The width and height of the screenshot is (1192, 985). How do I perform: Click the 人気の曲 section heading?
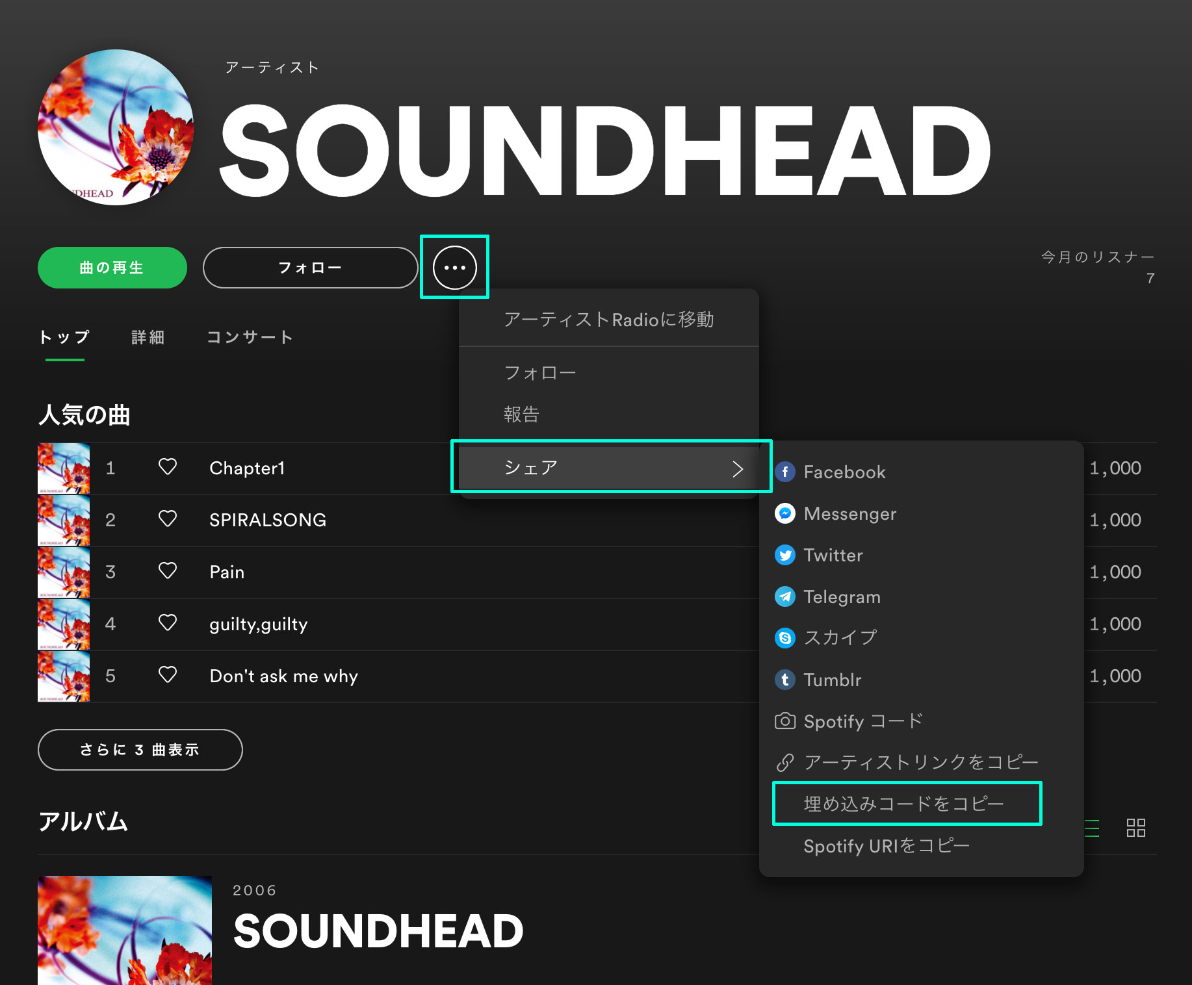click(x=84, y=415)
